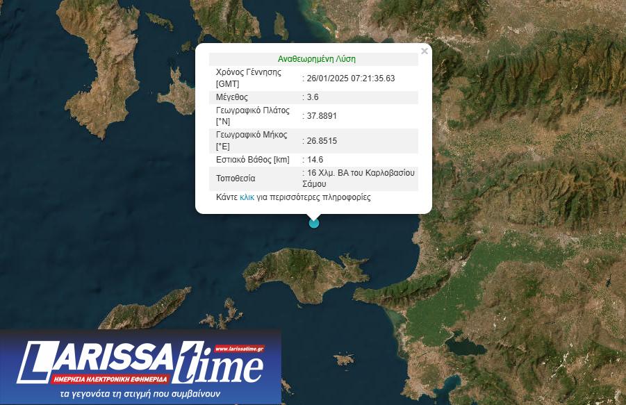Click the 'Μέγεθος' row label
Screen dimensions: 626x405
[232, 97]
